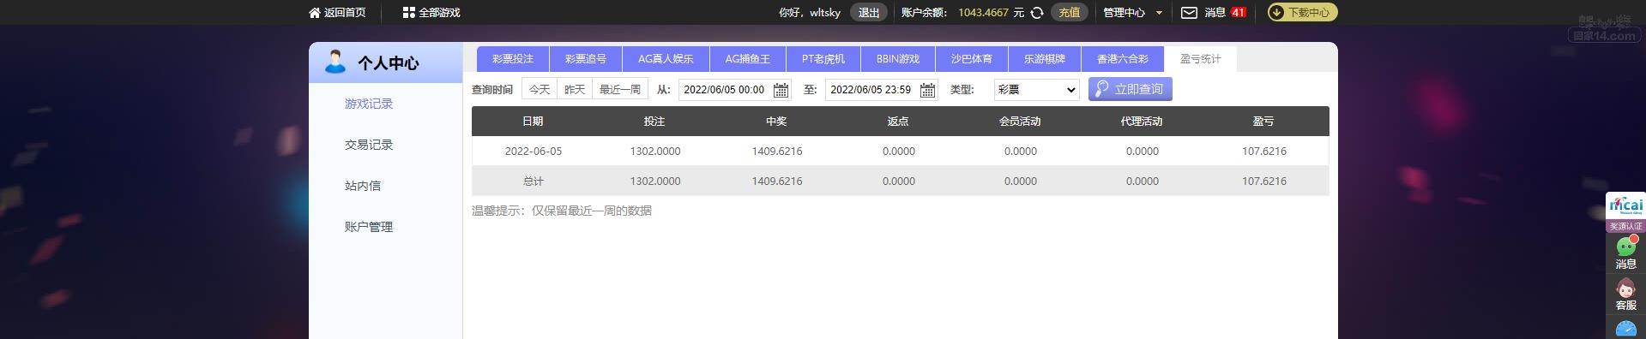
Task: Click the 充值 recharge button
Action: [x=1069, y=13]
